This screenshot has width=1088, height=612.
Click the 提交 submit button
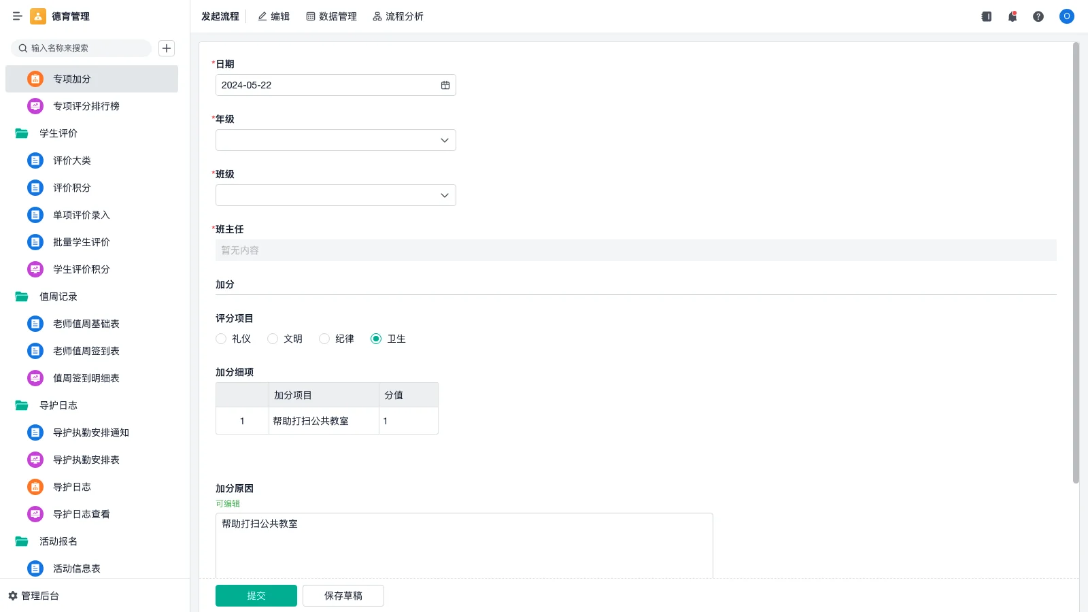click(256, 595)
